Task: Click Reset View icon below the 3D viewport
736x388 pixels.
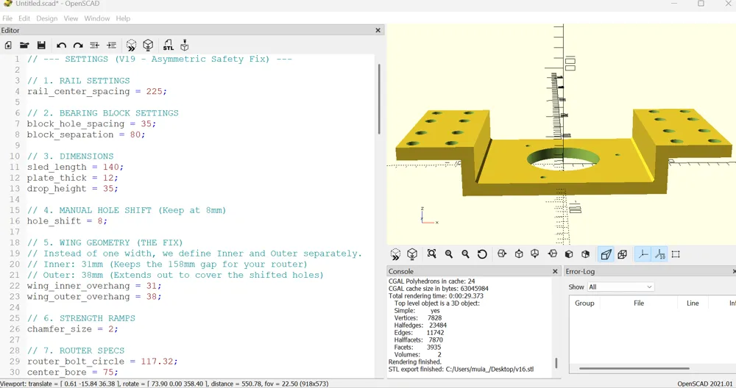Action: click(482, 254)
